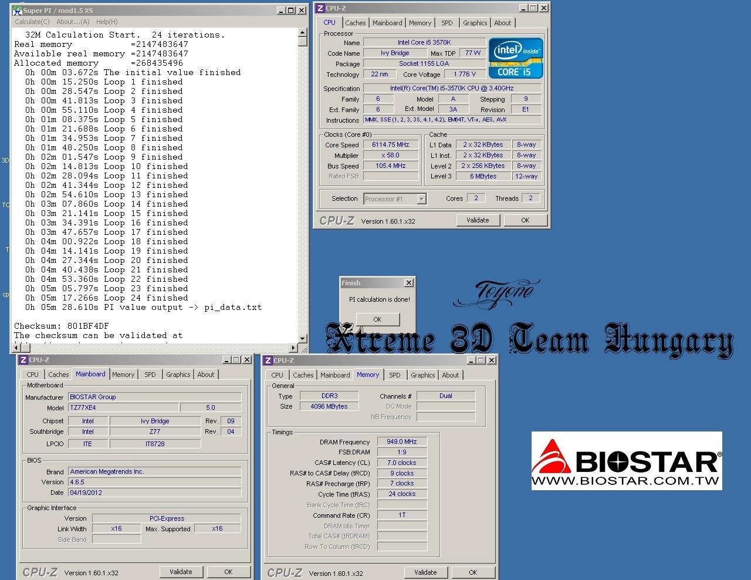Open the About...(A) menu in Super PI

pyautogui.click(x=73, y=22)
